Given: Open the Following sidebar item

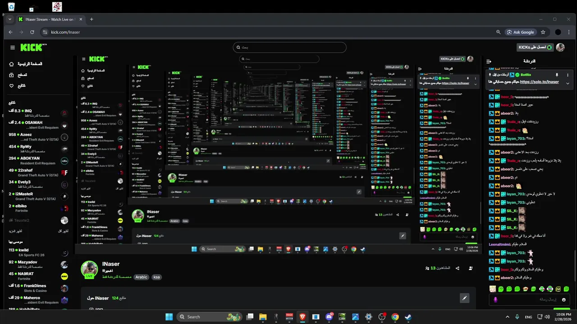Looking at the screenshot, I should point(17,85).
